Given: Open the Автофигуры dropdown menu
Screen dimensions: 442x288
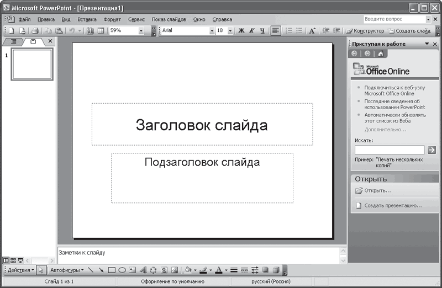Looking at the screenshot, I should [66, 270].
